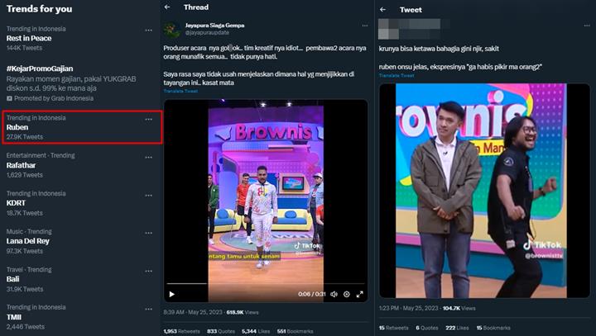The width and height of the screenshot is (596, 336).
Task: View the 6 Quotes list
Action: [x=427, y=328]
